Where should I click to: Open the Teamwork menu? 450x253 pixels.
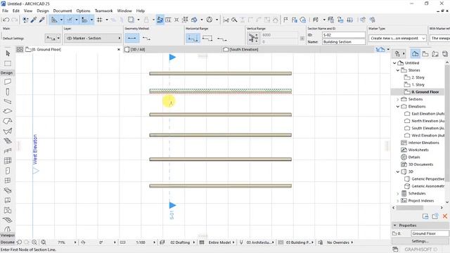coord(103,11)
